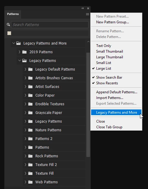Click the Search Patterns input field
148x189 pixels.
pyautogui.click(x=50, y=25)
